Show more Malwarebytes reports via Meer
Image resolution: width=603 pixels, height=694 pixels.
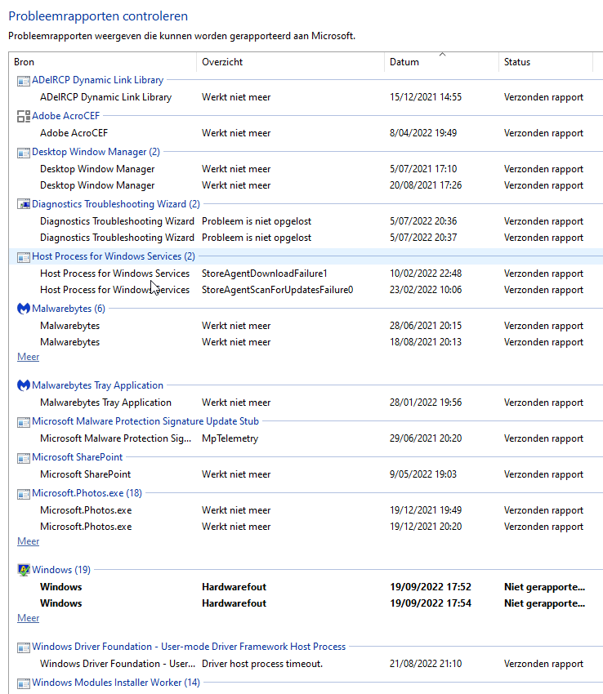[28, 357]
